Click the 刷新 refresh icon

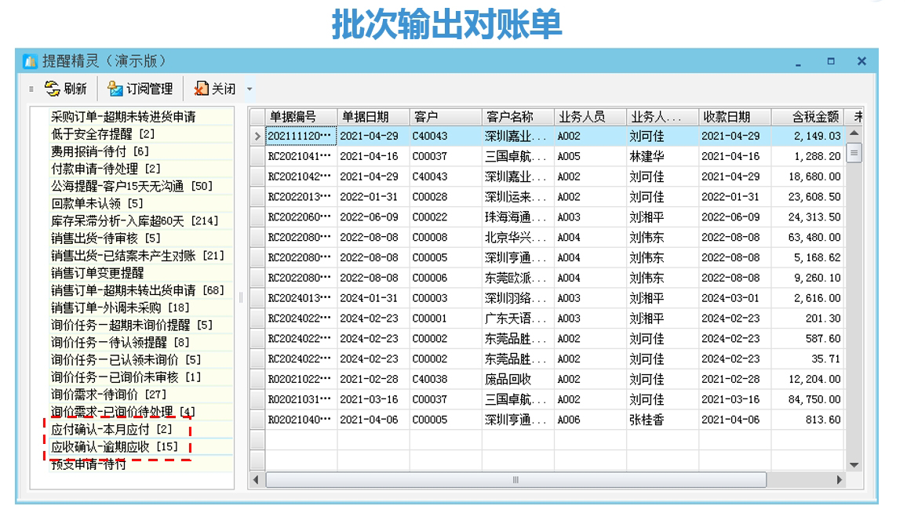point(52,89)
